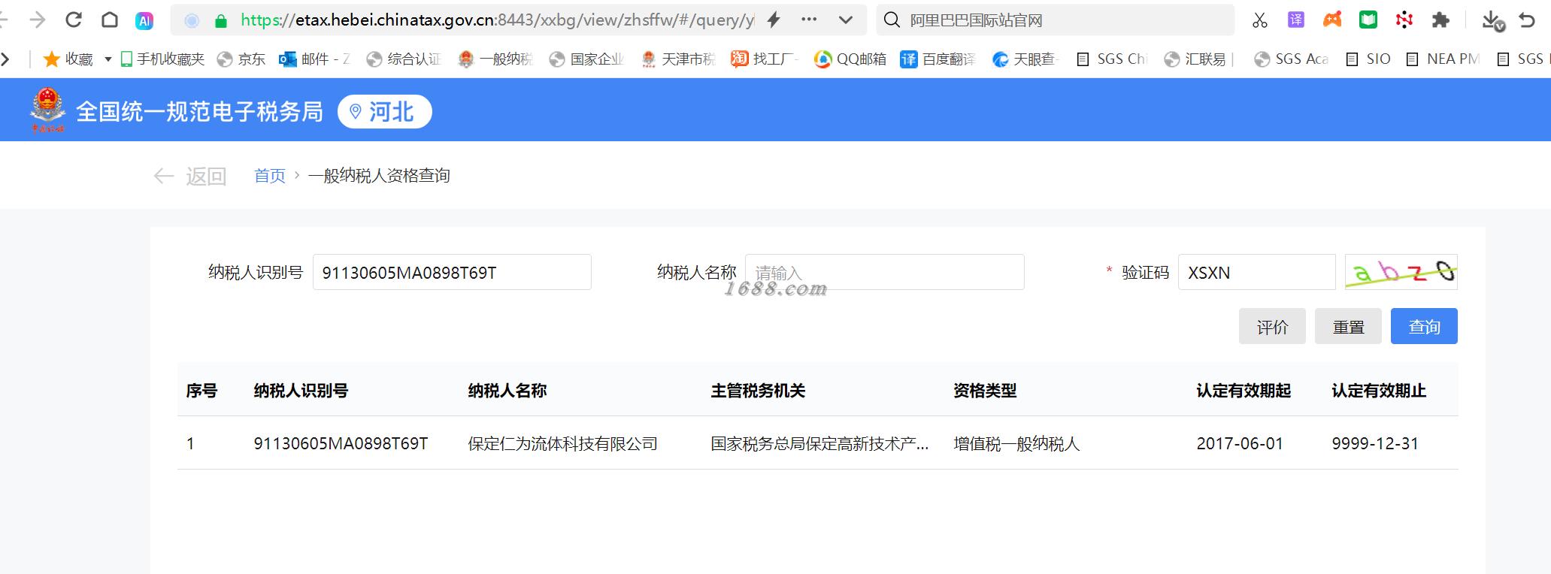The width and height of the screenshot is (1551, 574).
Task: Open the 综合认证 bookmark
Action: tap(404, 59)
